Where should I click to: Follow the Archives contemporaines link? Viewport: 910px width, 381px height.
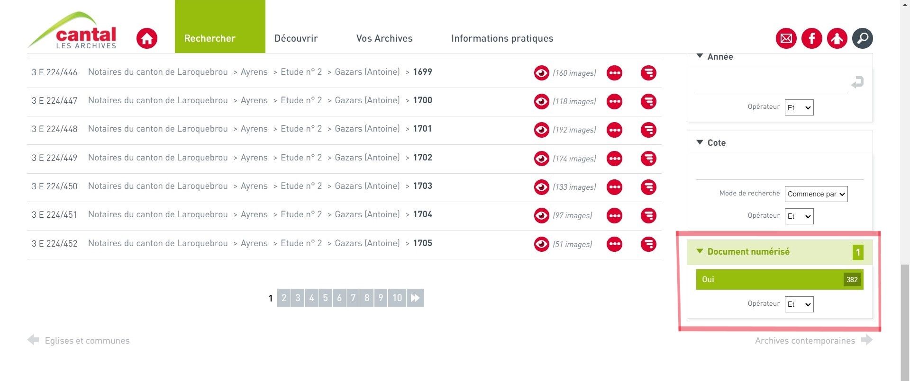click(805, 341)
